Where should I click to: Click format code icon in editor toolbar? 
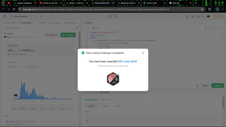pos(206,27)
